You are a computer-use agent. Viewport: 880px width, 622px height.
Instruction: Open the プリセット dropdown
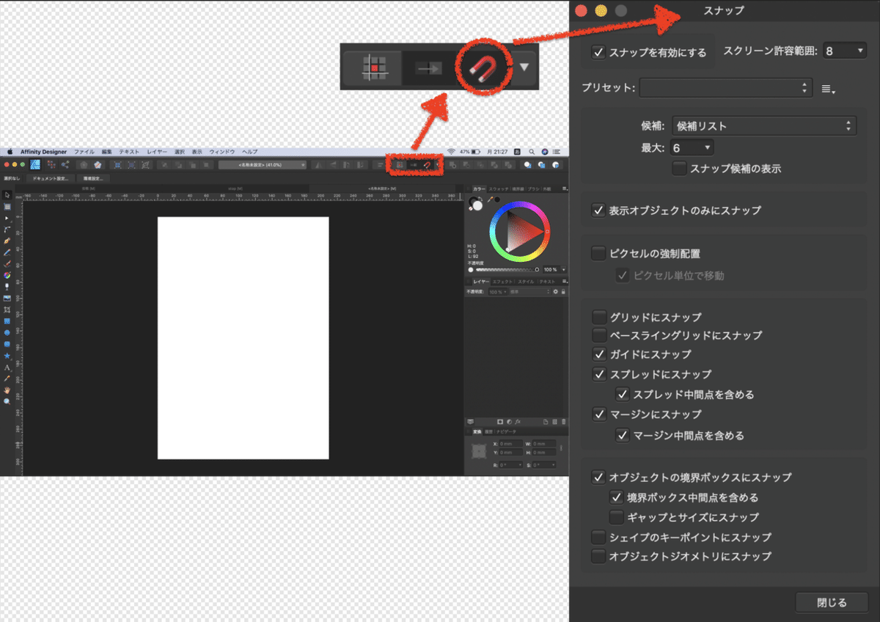point(726,88)
